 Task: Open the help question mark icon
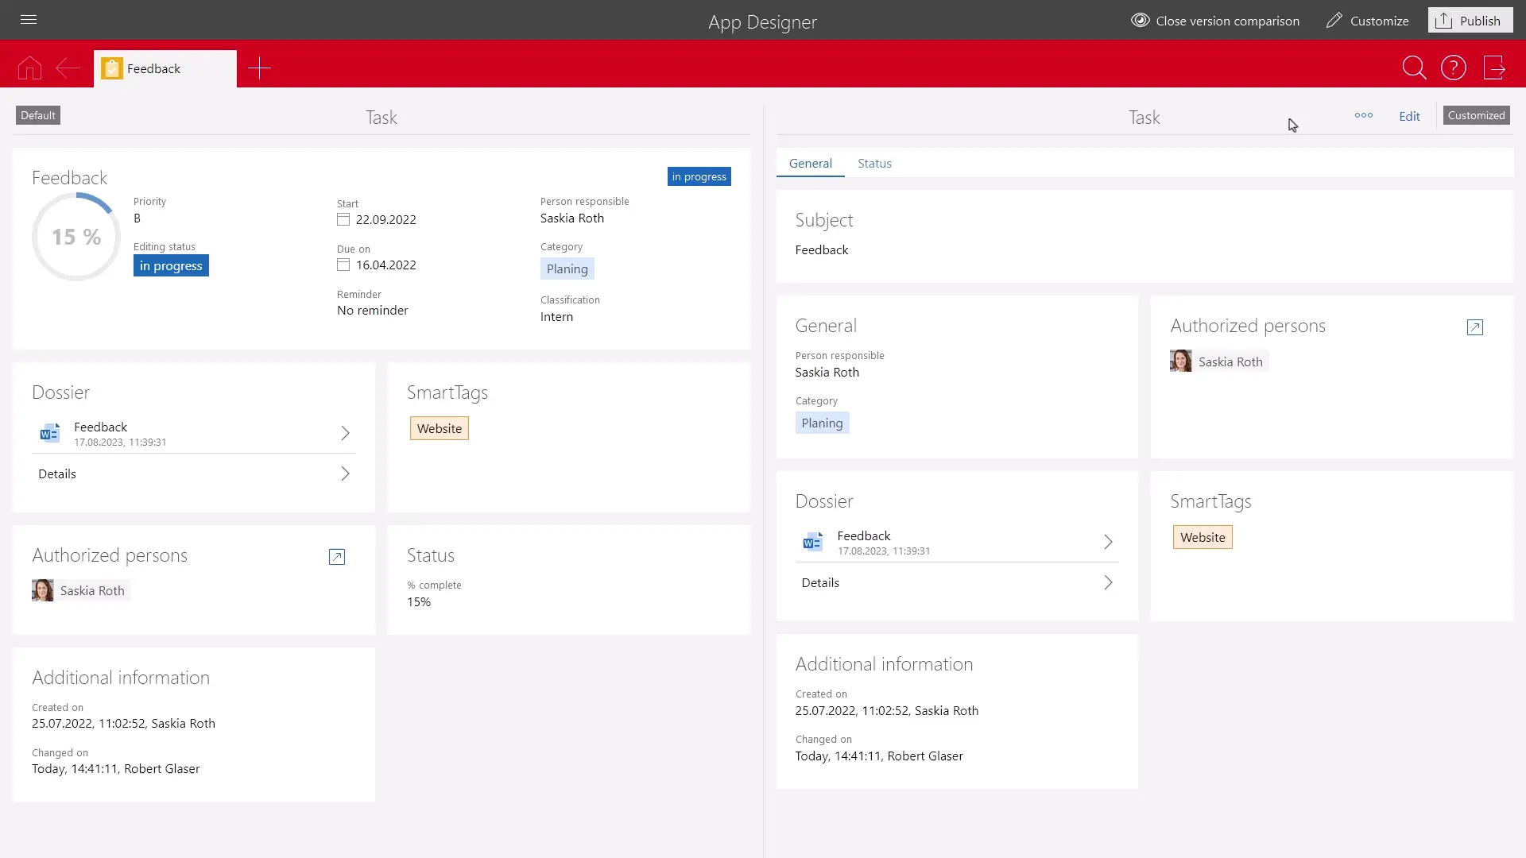click(x=1454, y=68)
